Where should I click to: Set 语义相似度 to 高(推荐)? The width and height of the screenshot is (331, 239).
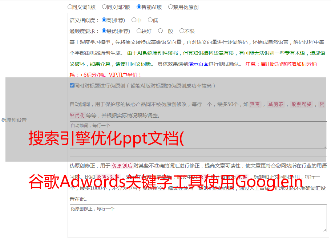[104, 20]
